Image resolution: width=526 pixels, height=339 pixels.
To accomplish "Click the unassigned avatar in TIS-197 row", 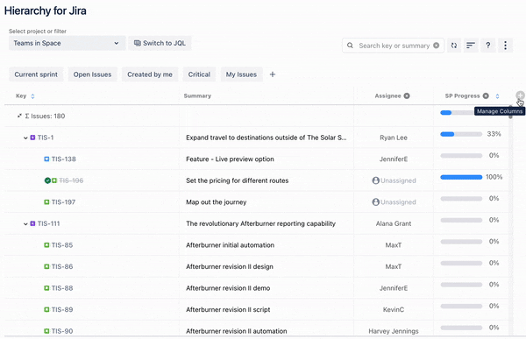I will (x=376, y=201).
